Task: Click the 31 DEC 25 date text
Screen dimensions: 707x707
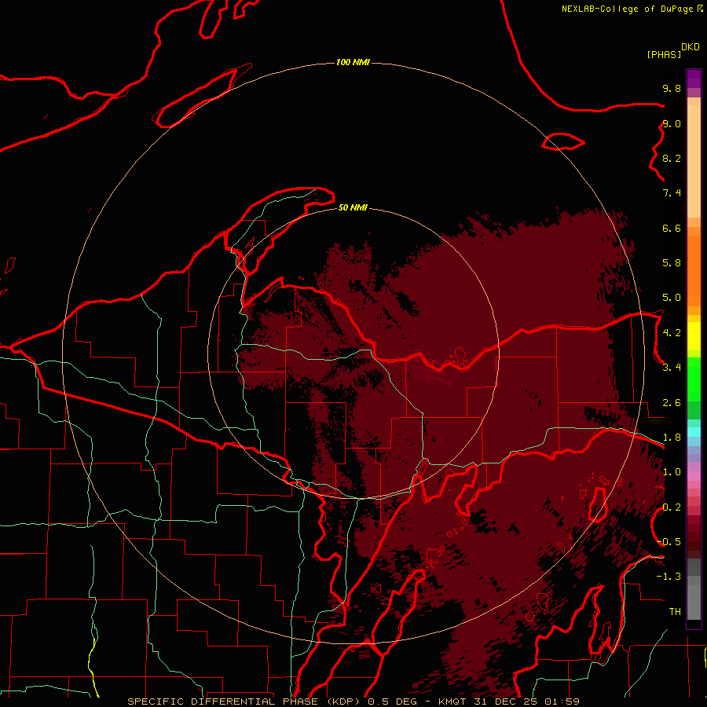Action: coord(507,702)
